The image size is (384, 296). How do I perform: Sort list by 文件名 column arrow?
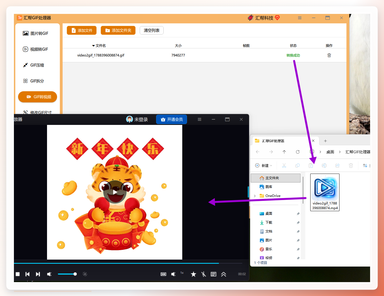coord(93,46)
